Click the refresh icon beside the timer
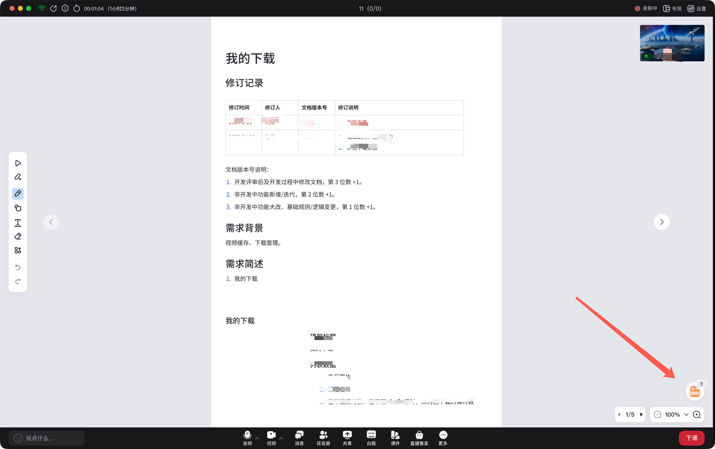The height and width of the screenshot is (449, 715). pyautogui.click(x=77, y=8)
